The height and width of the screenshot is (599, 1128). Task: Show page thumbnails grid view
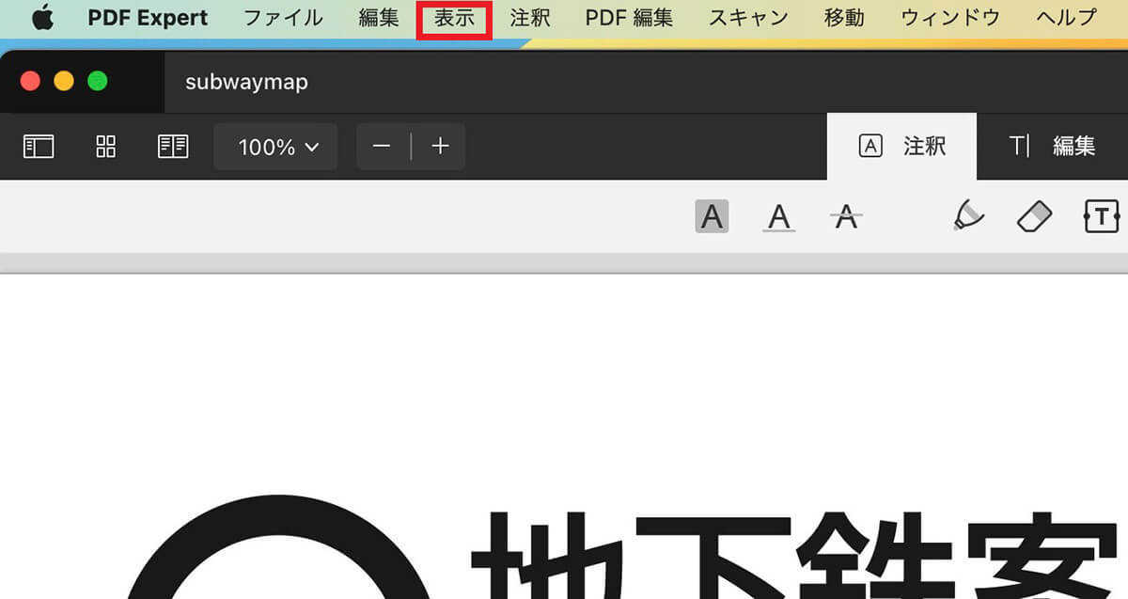(x=106, y=147)
